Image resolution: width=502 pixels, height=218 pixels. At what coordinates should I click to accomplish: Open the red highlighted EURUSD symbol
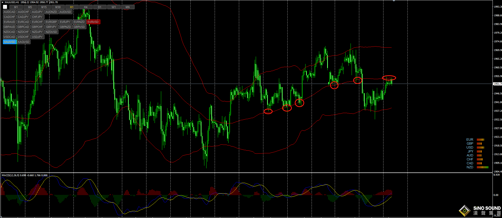click(93, 22)
